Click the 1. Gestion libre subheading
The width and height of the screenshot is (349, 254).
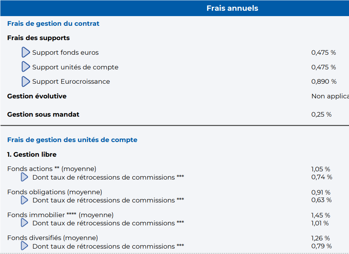click(32, 155)
